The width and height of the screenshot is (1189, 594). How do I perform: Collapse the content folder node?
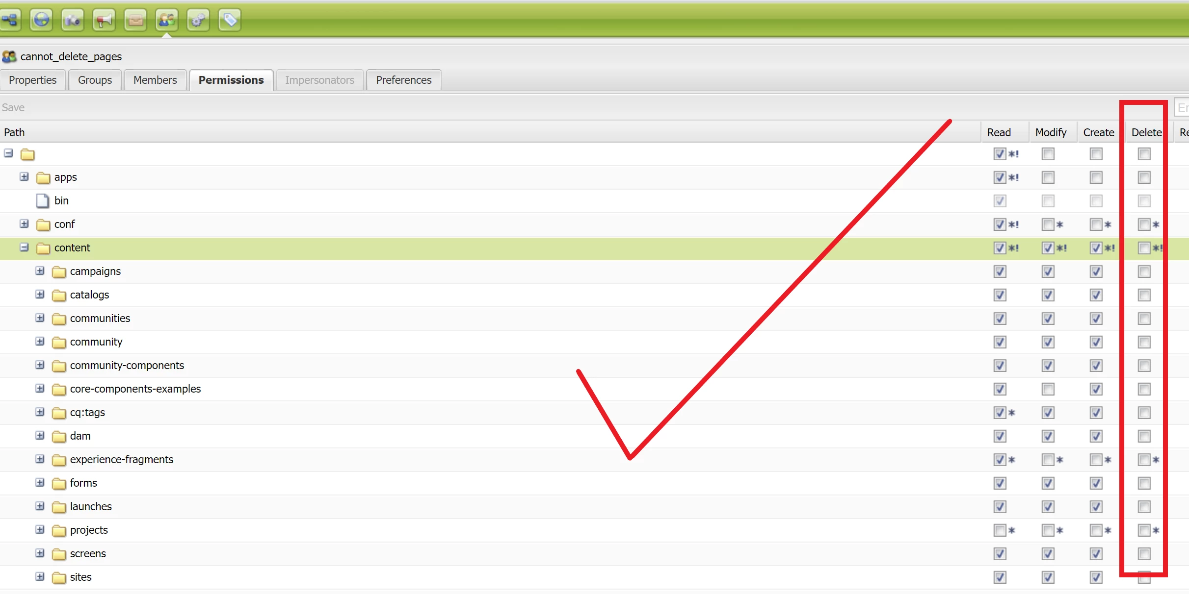pyautogui.click(x=24, y=247)
